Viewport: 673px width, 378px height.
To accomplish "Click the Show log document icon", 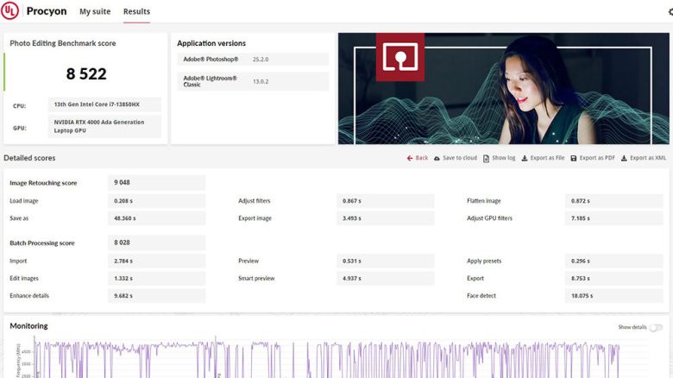I will point(487,158).
